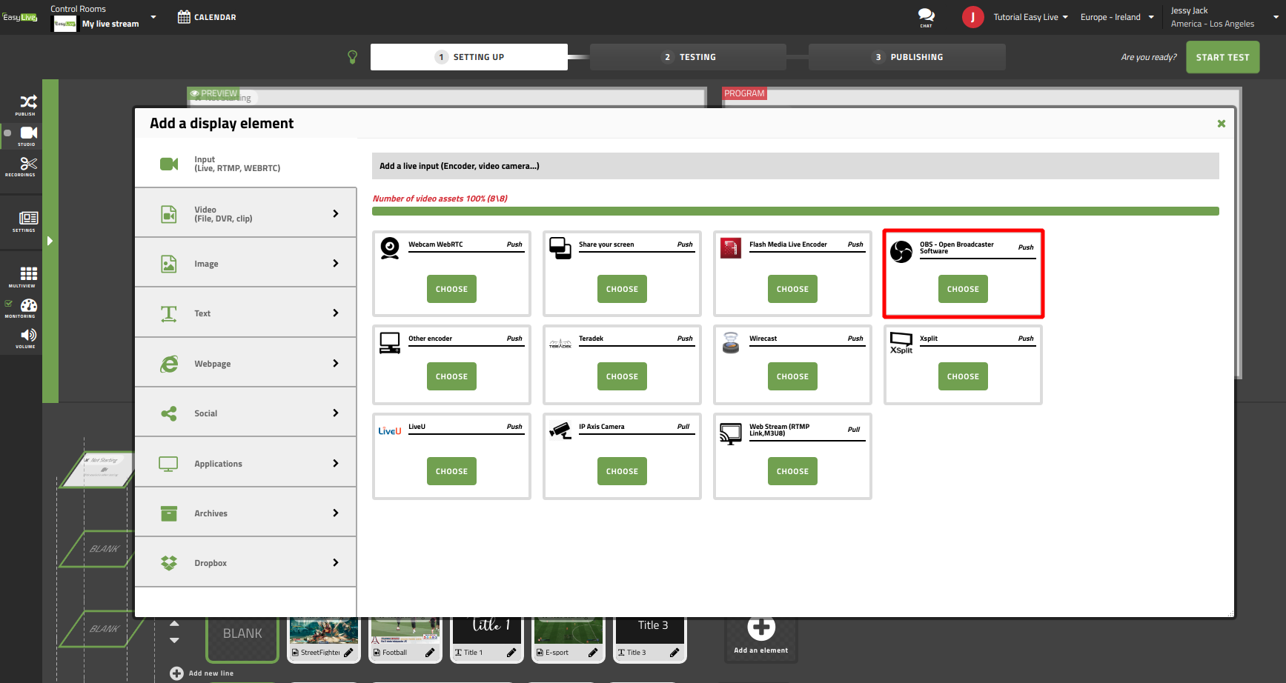Click the IP Axis Camera icon
The image size is (1286, 683).
point(560,430)
